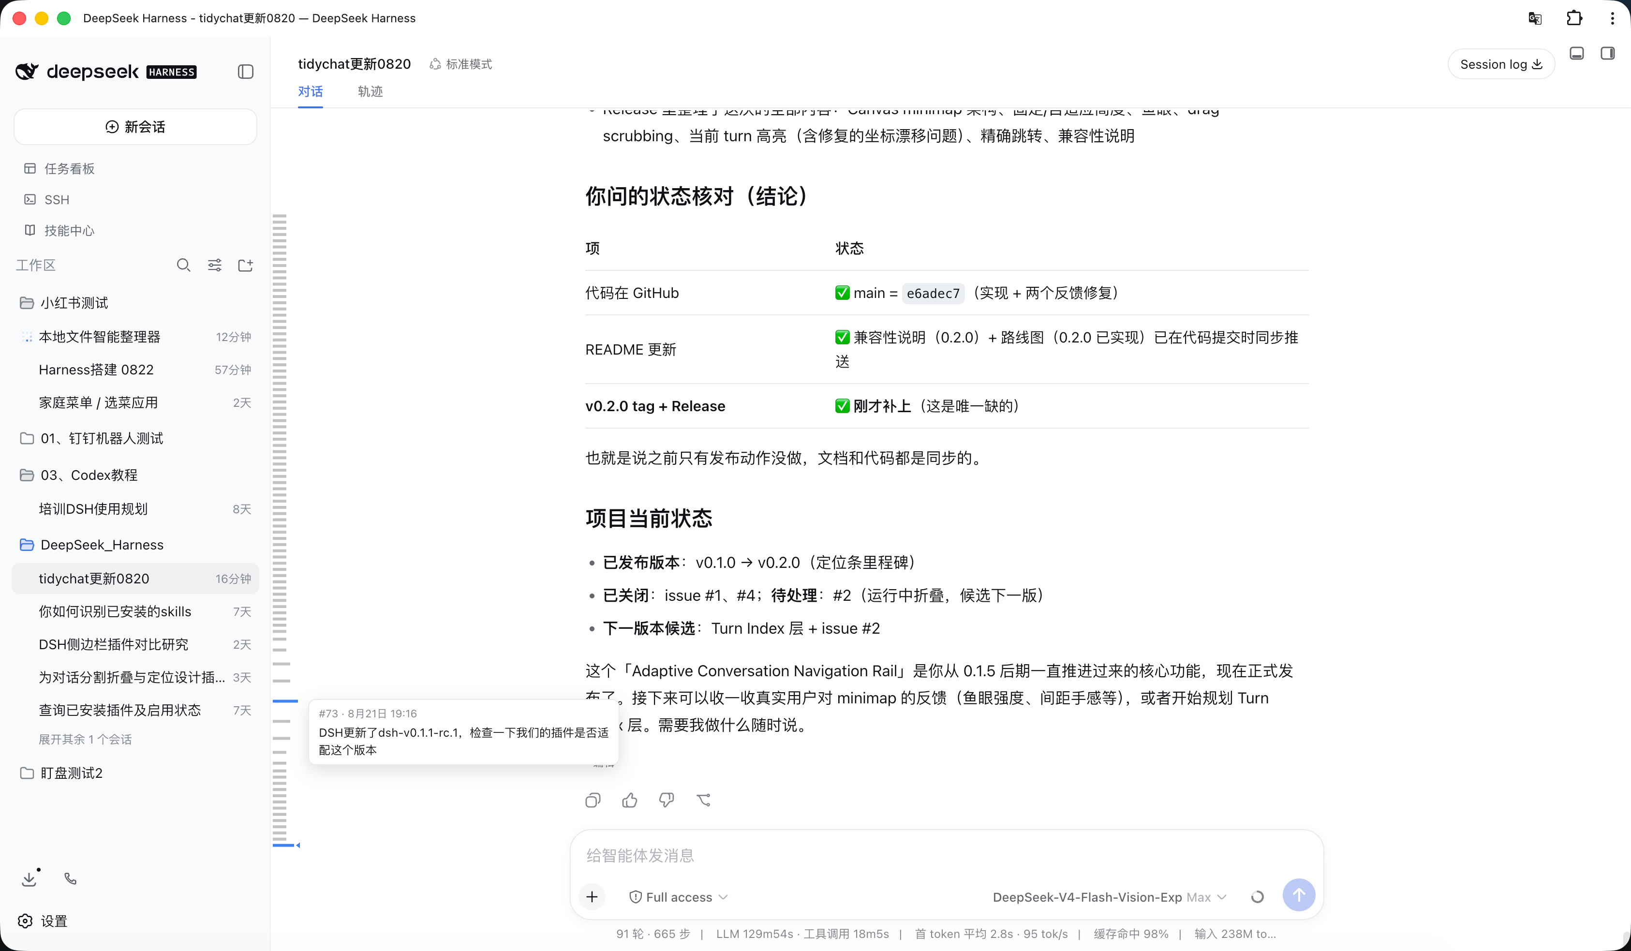Click the branch conversation icon
1631x951 pixels.
[704, 801]
